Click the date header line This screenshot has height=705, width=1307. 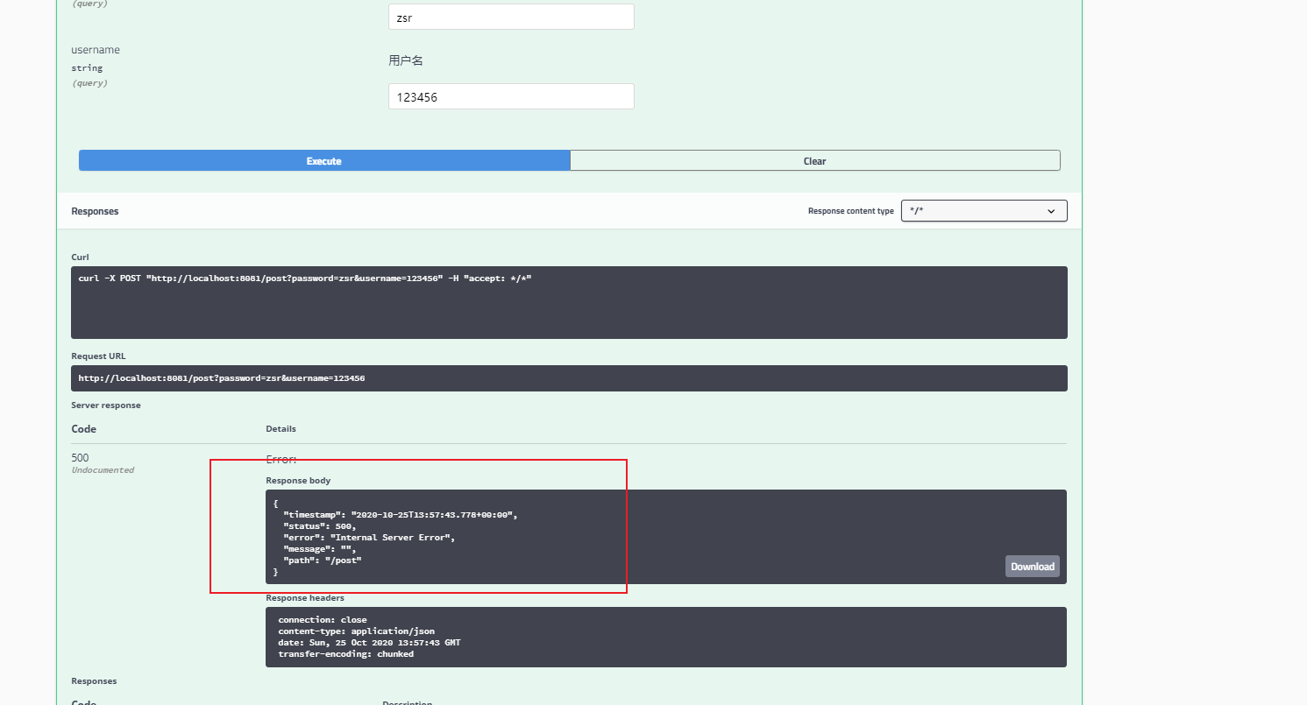369,642
